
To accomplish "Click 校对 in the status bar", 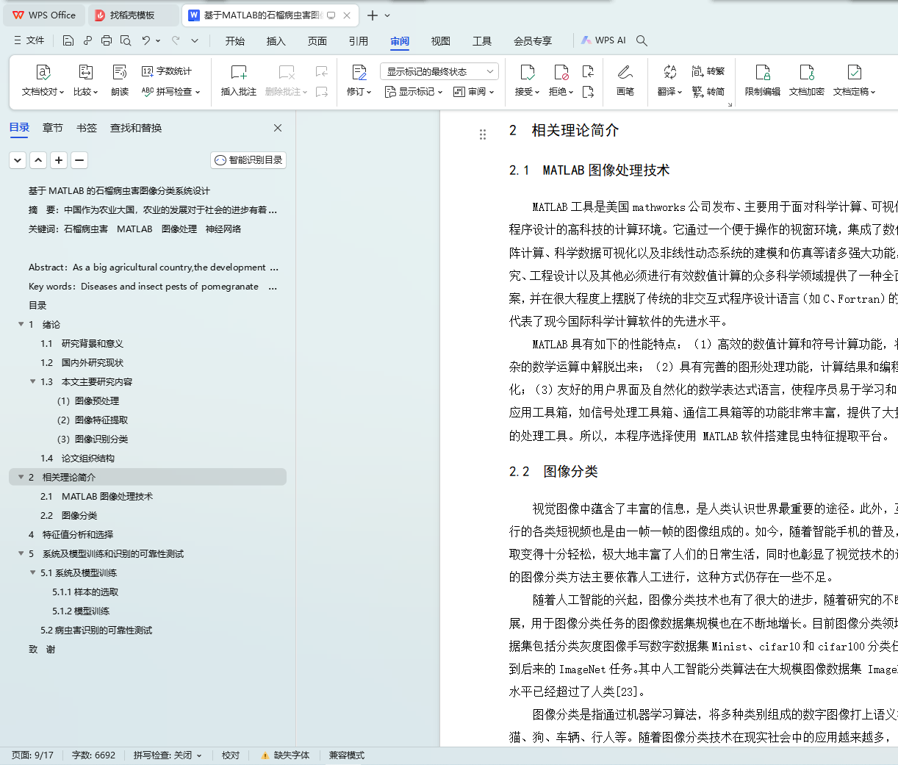I will pyautogui.click(x=231, y=755).
